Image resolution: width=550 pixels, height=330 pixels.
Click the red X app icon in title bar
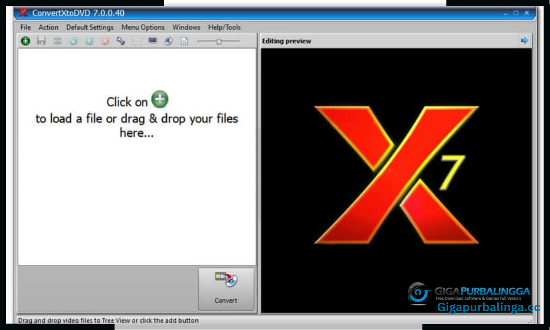(x=23, y=12)
